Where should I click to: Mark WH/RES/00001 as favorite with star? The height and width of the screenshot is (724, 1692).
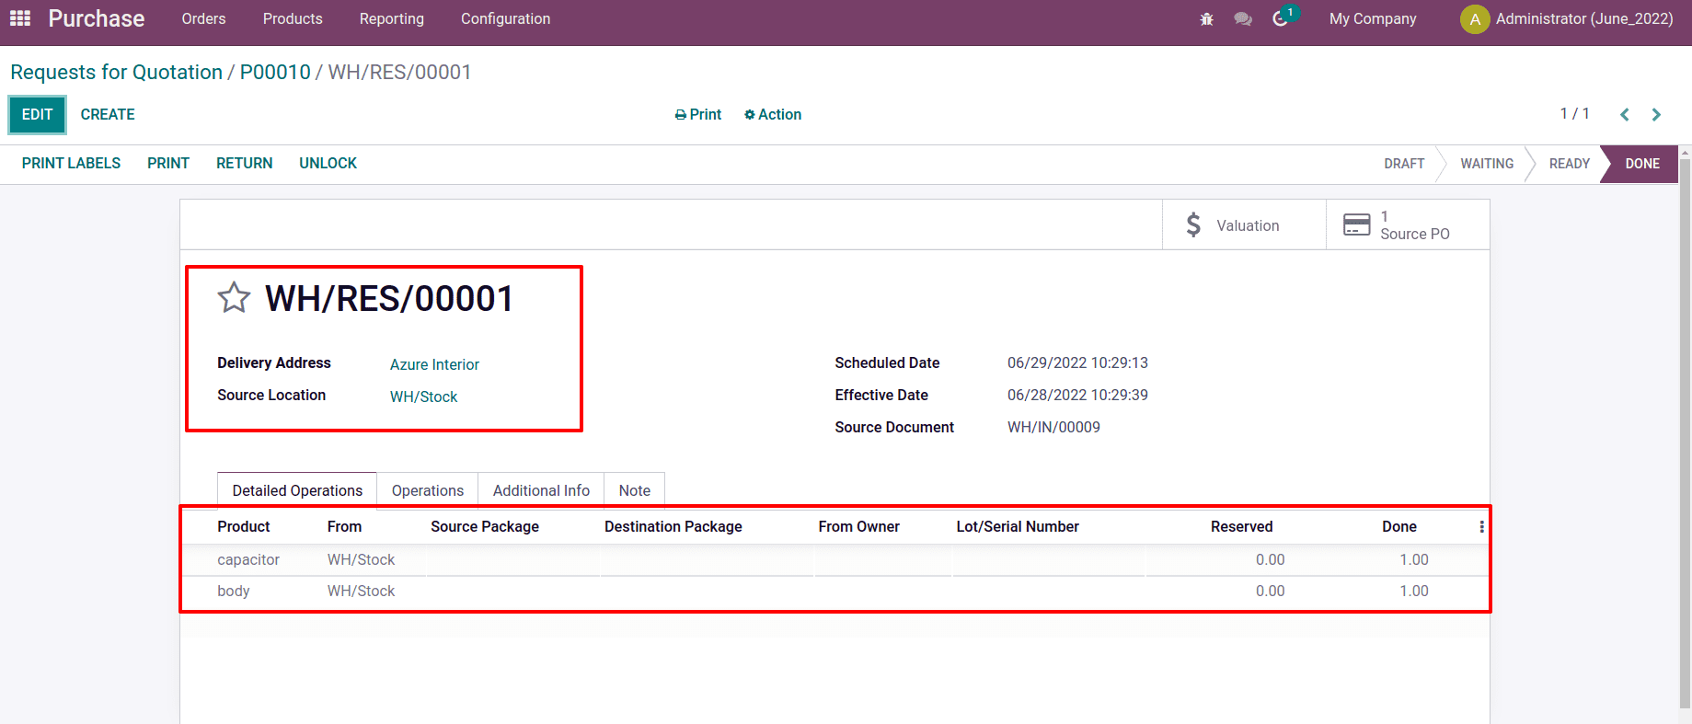click(x=234, y=298)
